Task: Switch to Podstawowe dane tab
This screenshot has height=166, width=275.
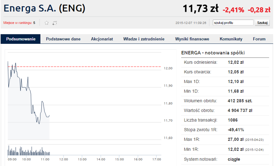Action: [x=63, y=39]
